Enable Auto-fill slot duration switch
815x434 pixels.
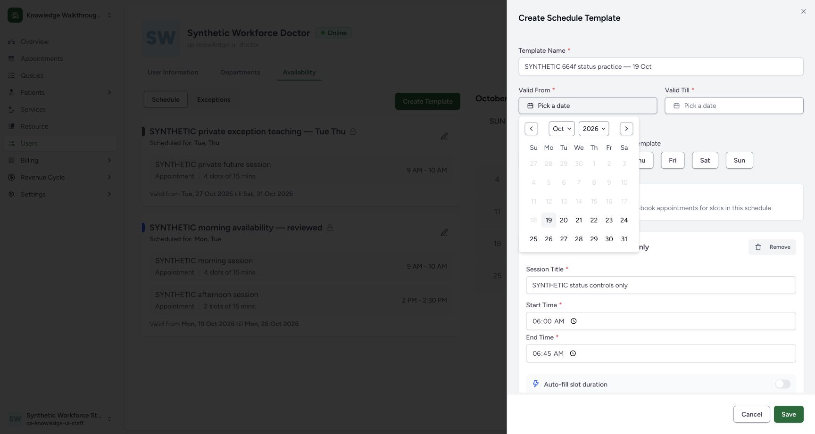[783, 384]
